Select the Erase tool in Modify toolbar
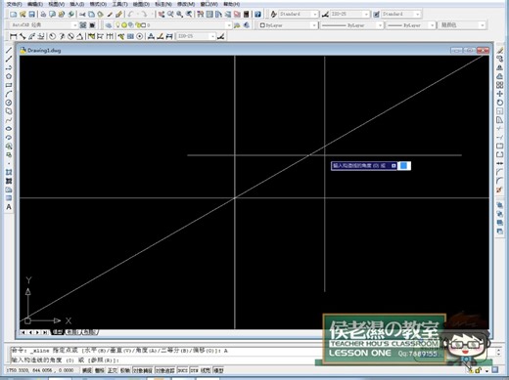Screen dimensions: 509x380 (499, 50)
